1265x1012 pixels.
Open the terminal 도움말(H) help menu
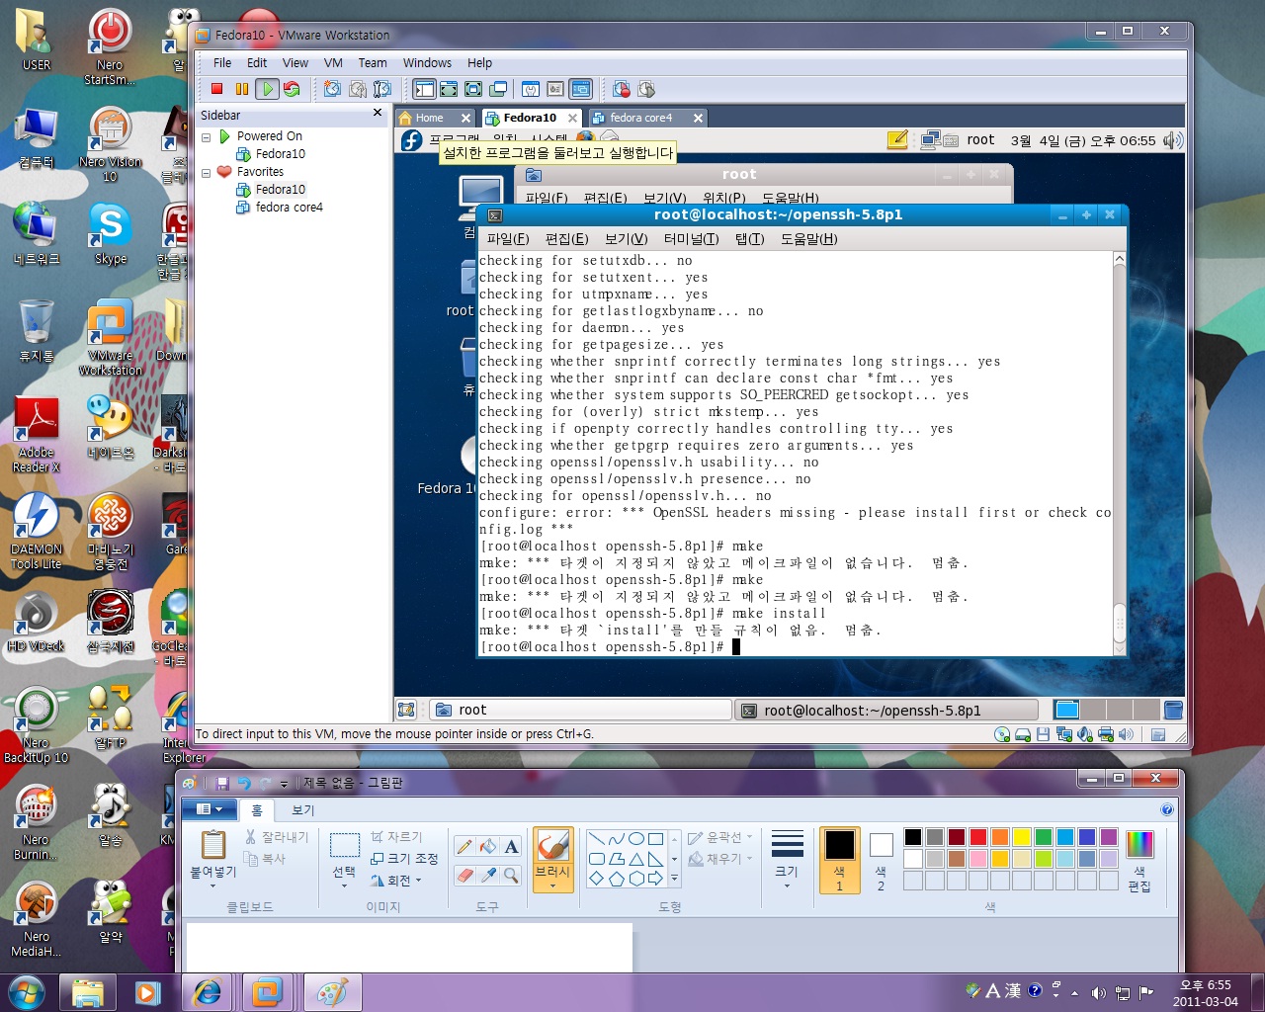point(809,238)
